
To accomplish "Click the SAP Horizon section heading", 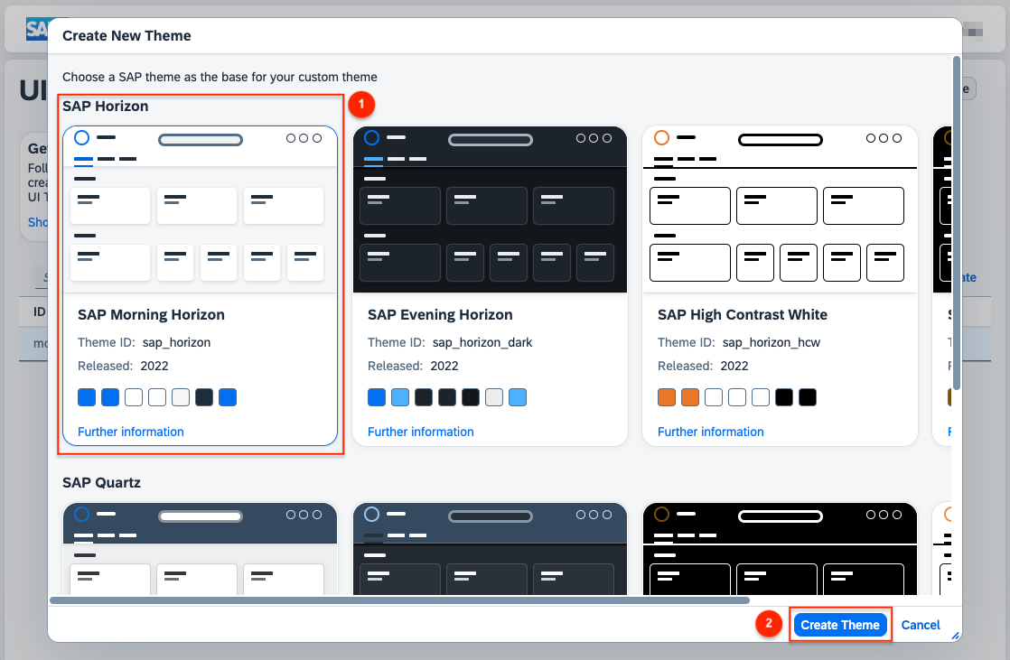I will [x=105, y=107].
